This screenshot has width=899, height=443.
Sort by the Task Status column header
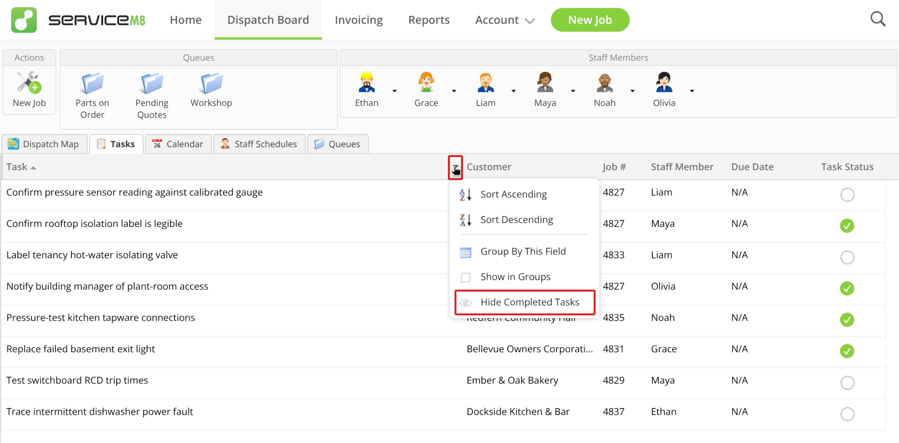pos(847,167)
